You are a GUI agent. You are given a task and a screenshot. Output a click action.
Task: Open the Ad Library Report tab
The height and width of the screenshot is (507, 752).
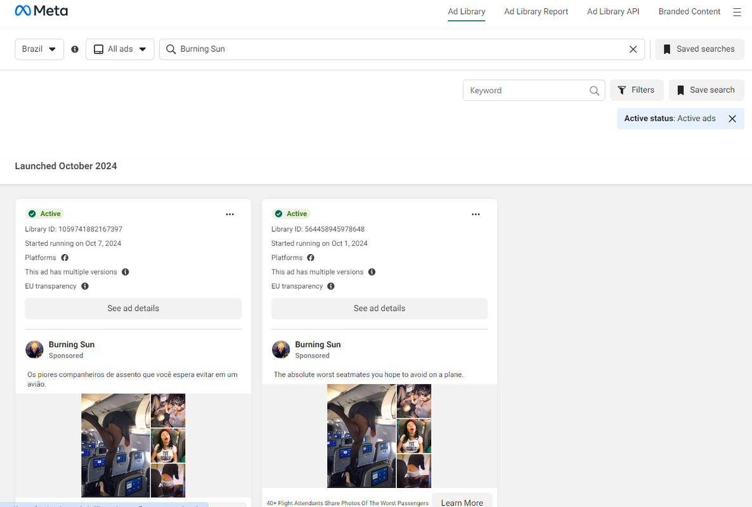[536, 11]
